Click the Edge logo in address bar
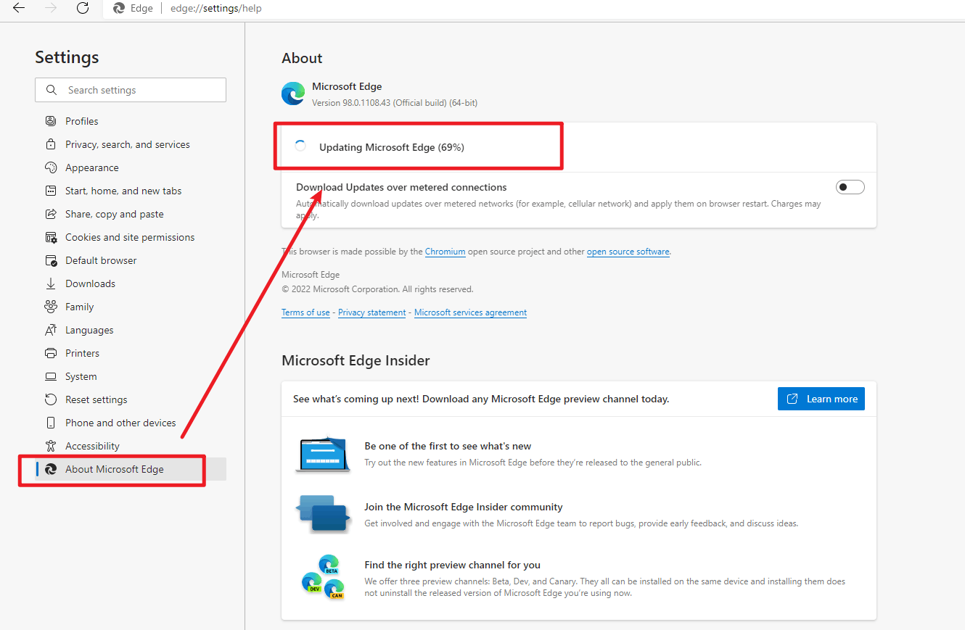Viewport: 965px width, 630px height. point(120,8)
